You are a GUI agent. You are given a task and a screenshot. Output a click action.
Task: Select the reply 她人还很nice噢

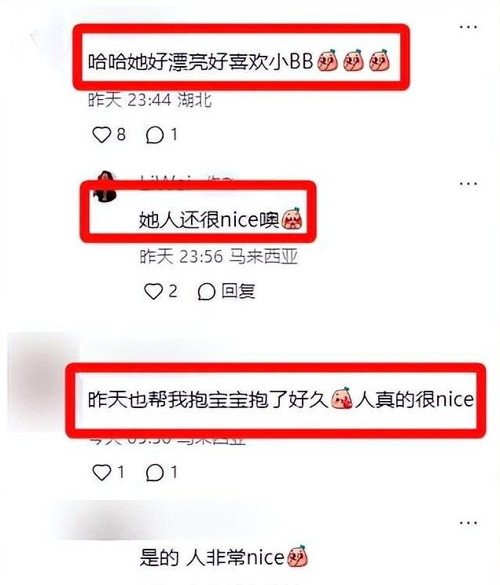click(x=221, y=219)
